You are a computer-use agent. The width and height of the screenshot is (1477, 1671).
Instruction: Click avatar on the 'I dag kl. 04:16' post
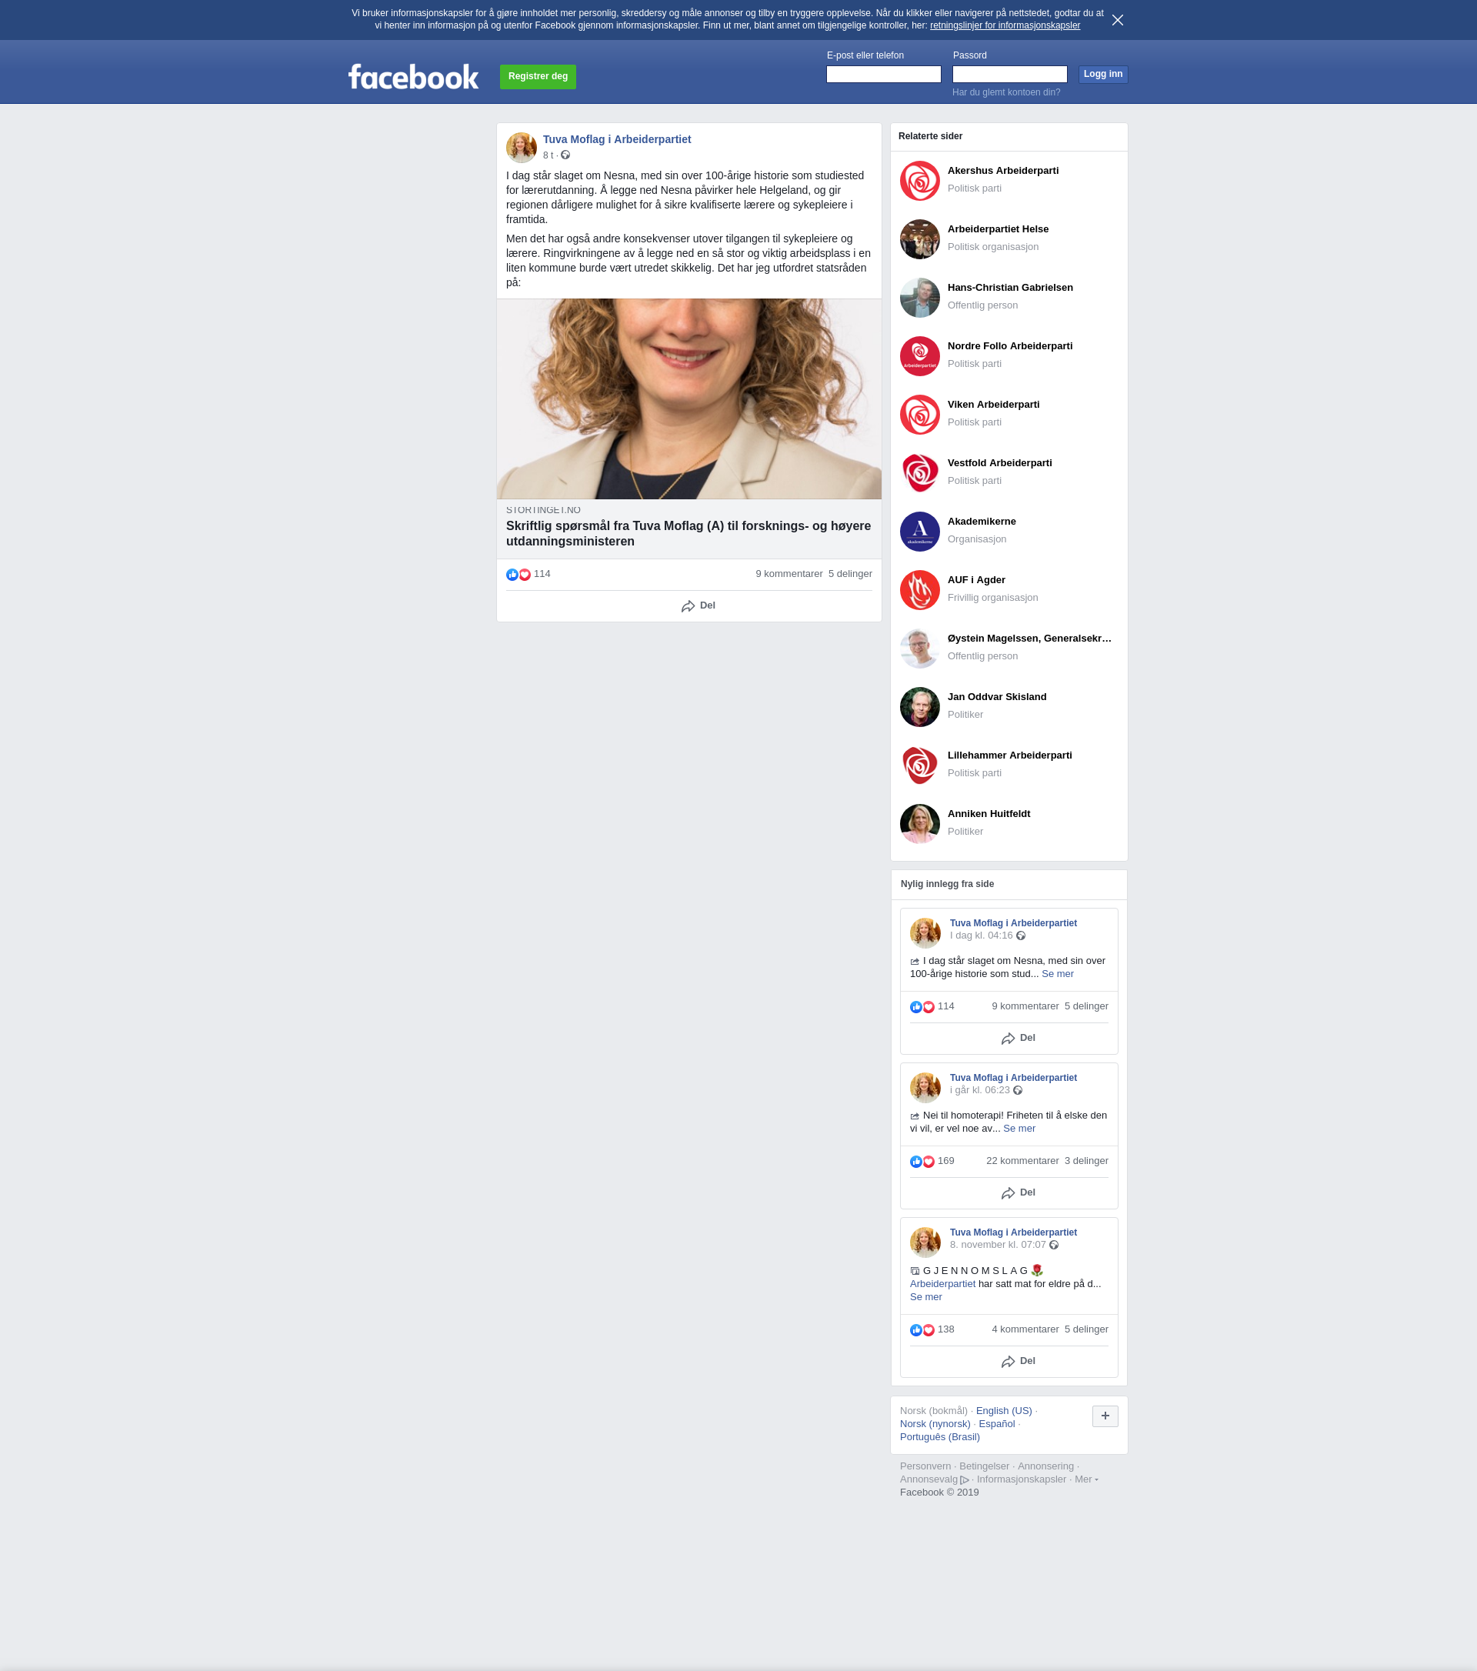[925, 932]
